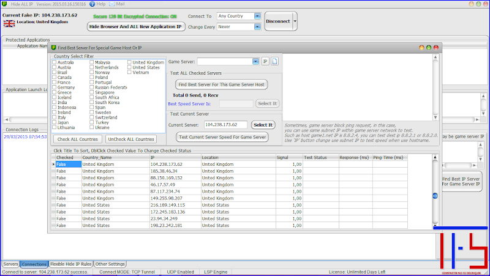
Task: Tick the Brazil checkbox
Action: click(x=55, y=72)
